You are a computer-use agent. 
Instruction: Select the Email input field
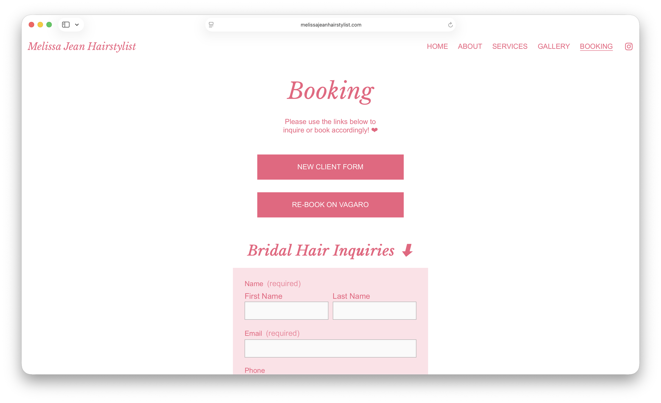330,348
